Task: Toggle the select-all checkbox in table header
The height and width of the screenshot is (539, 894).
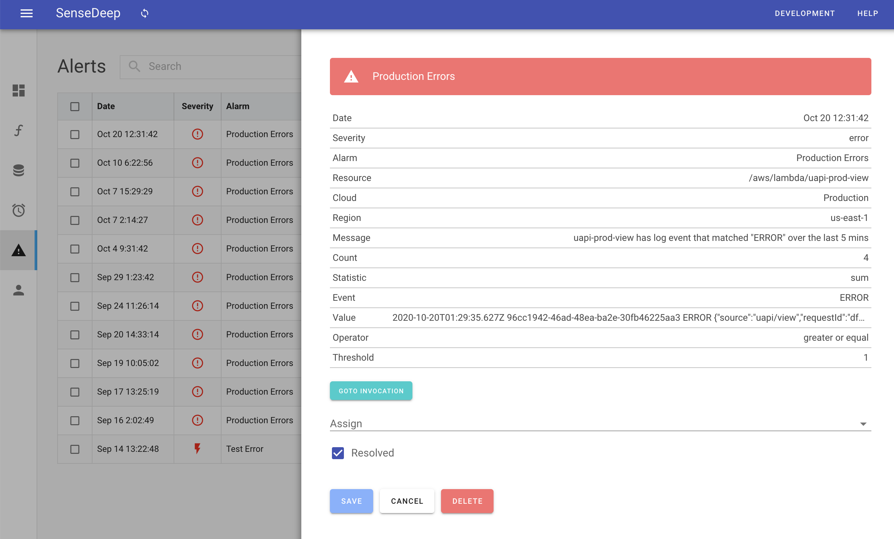Action: coord(75,106)
